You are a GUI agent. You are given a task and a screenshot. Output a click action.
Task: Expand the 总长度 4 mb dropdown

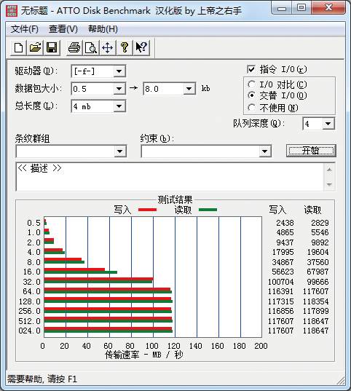119,106
